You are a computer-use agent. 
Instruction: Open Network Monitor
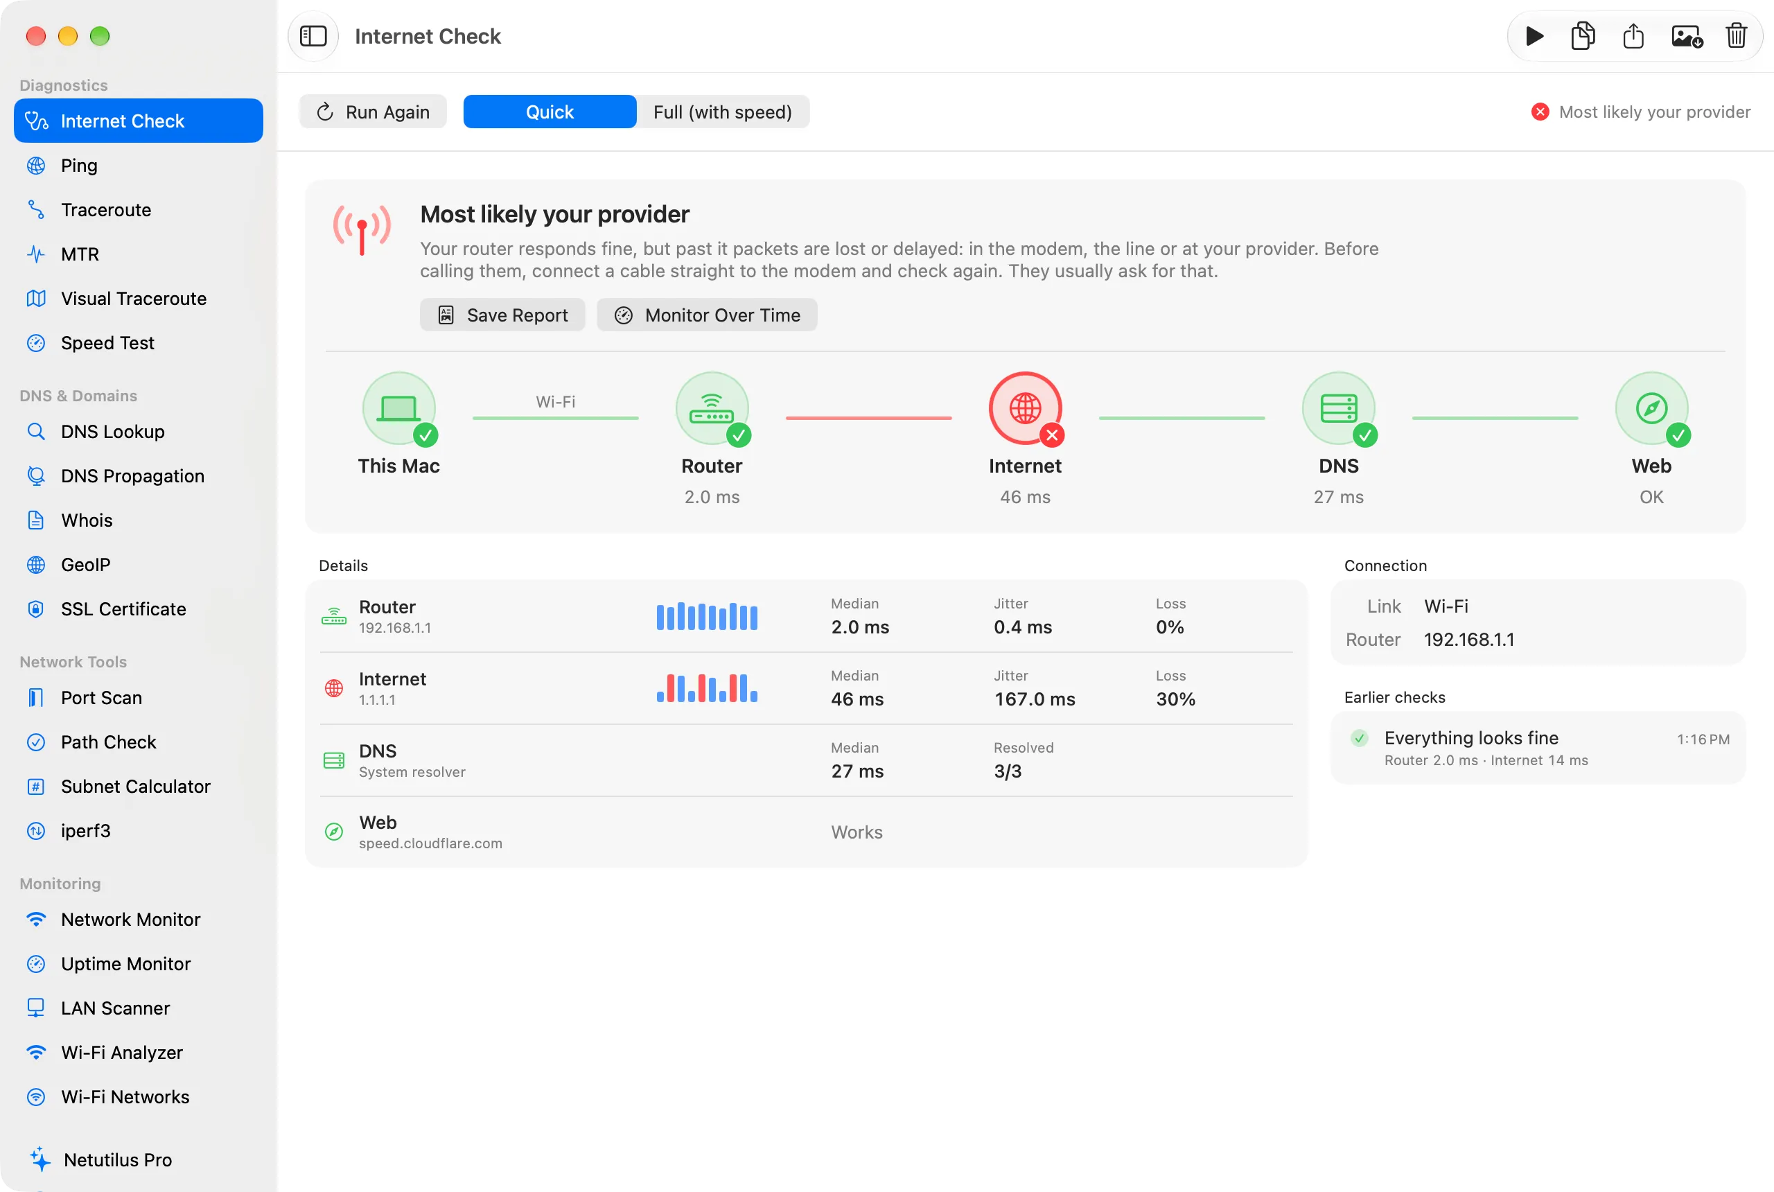tap(139, 919)
